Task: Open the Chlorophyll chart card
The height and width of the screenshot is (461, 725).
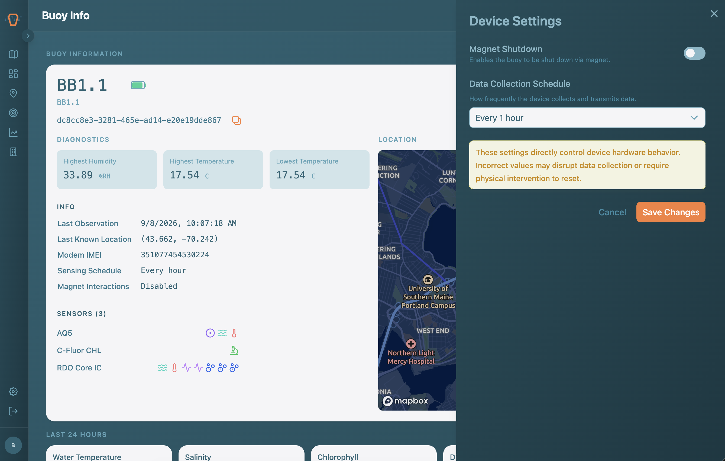Action: (x=374, y=453)
